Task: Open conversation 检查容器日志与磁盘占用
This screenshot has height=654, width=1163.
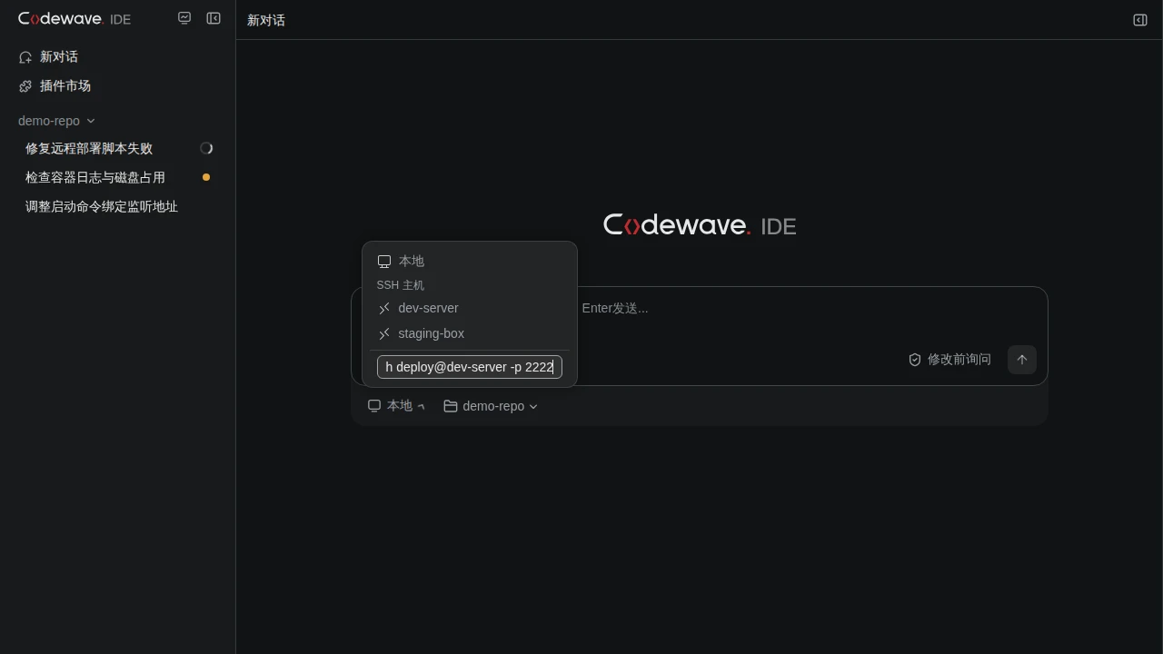Action: [118, 177]
